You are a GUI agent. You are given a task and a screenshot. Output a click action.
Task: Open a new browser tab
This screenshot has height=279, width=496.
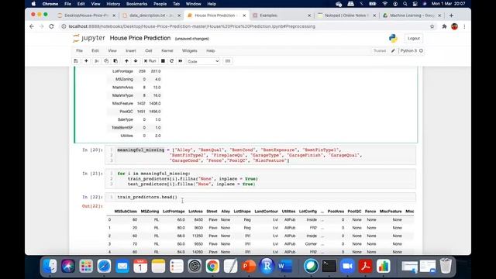coord(451,15)
